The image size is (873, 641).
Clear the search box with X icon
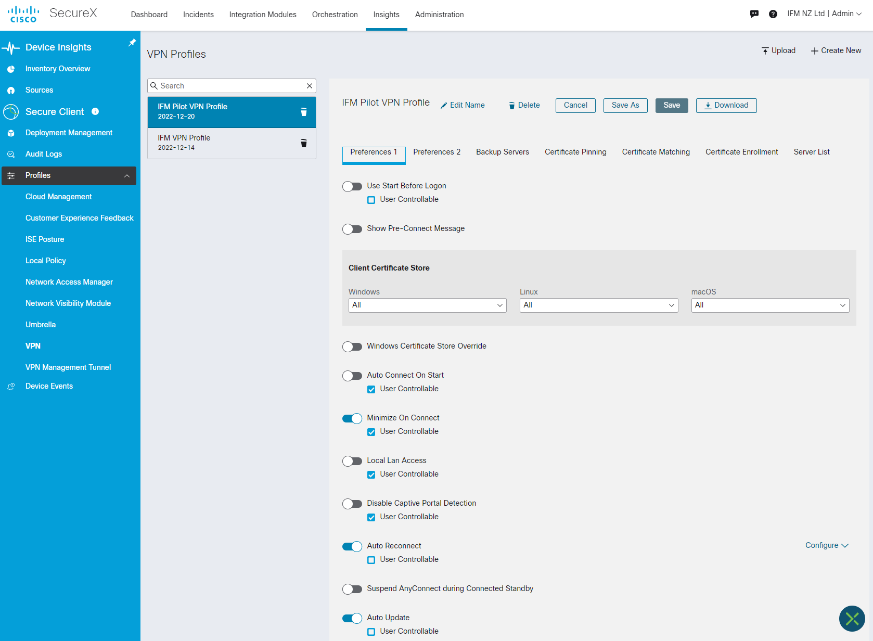310,86
